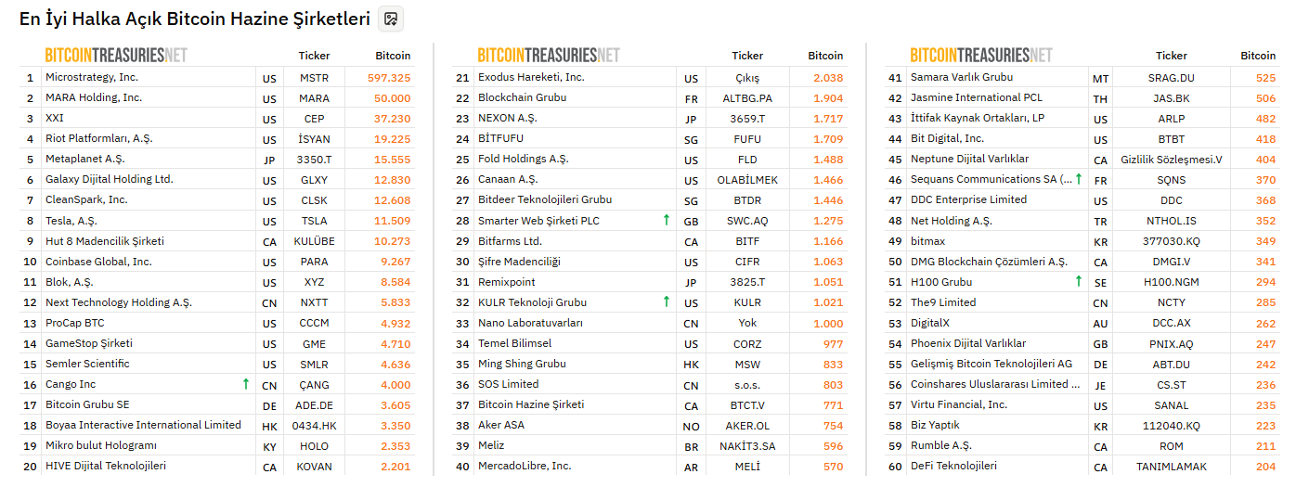This screenshot has width=1296, height=487.
Task: Click the SWC.AQ ticker cell
Action: [747, 220]
